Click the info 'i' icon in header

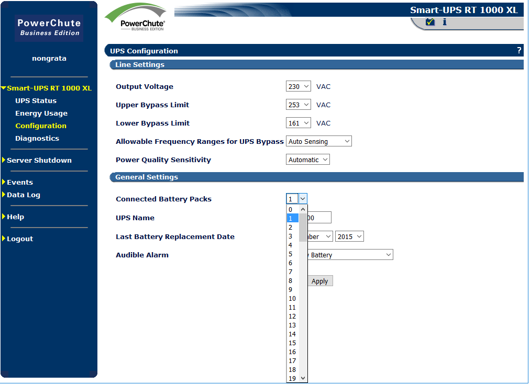coord(445,22)
